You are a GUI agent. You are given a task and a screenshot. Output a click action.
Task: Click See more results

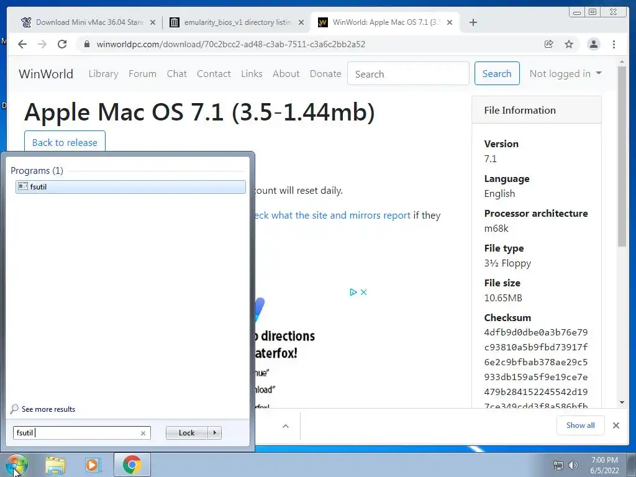click(43, 409)
